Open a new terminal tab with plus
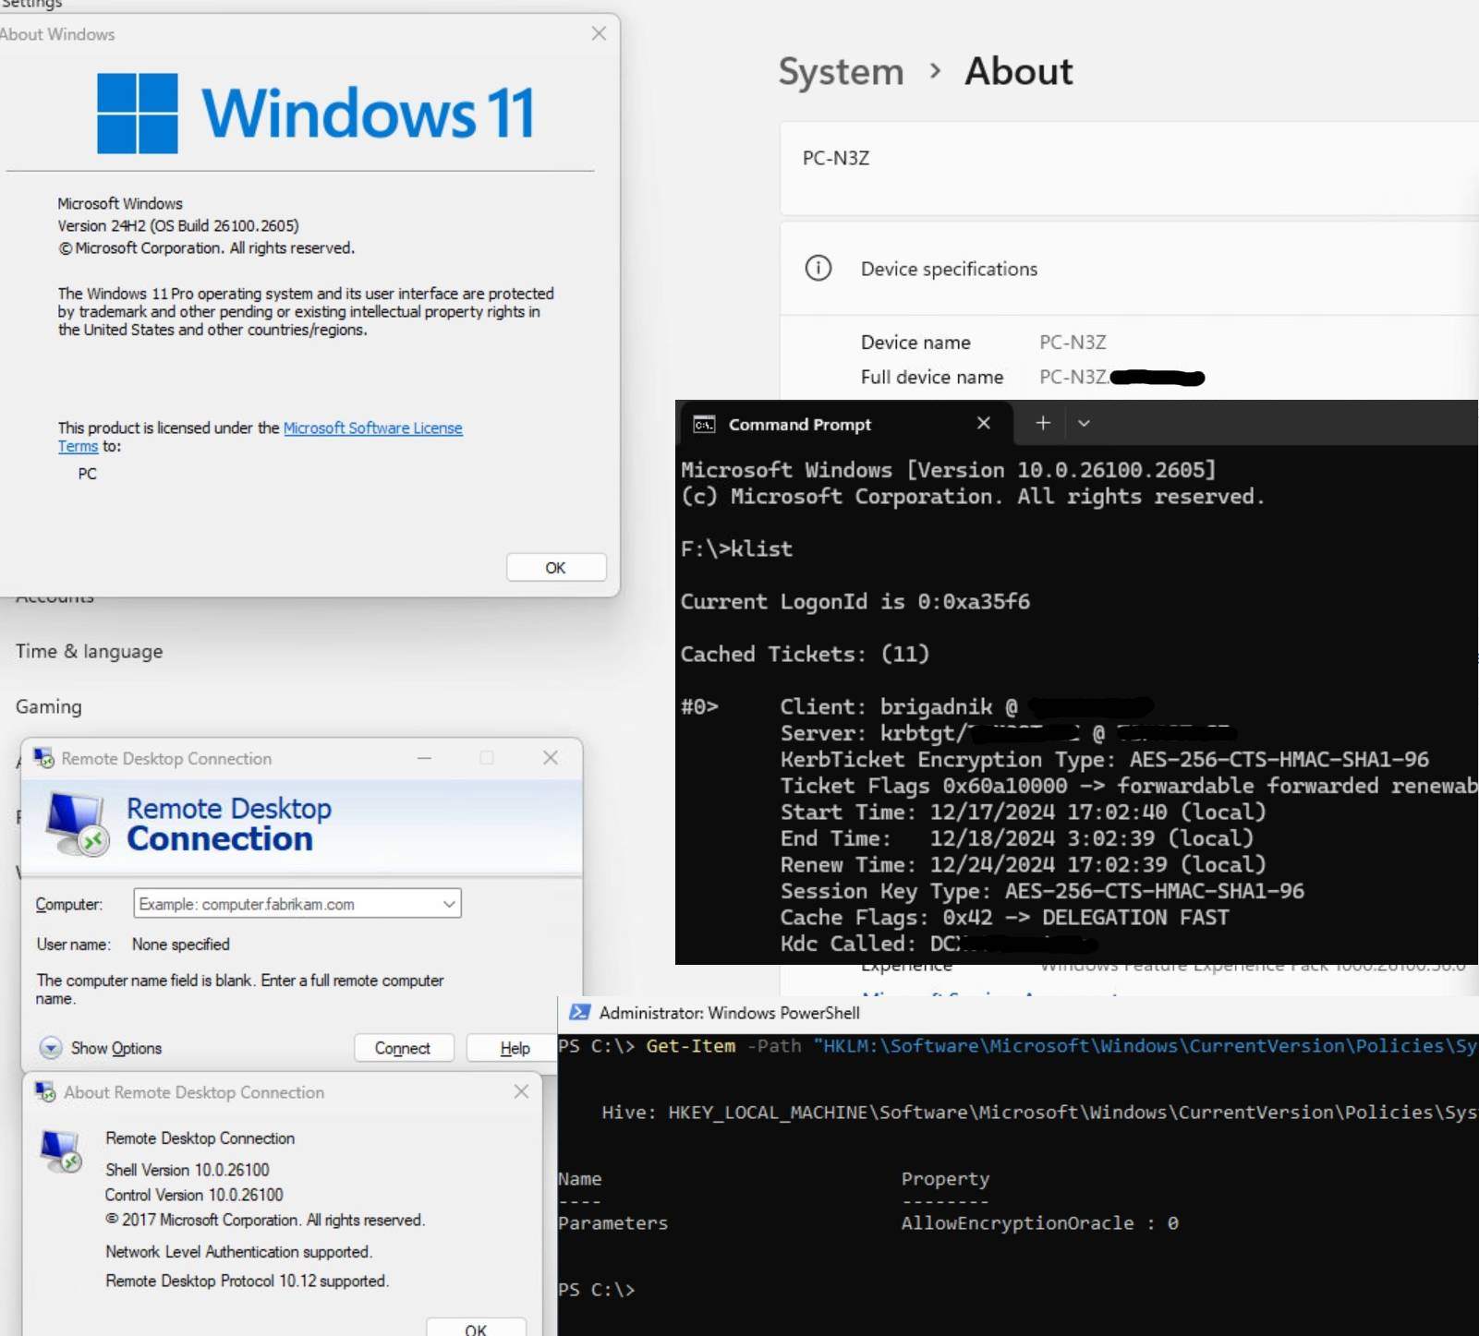Screen dimensions: 1479x1336 [x=1043, y=423]
